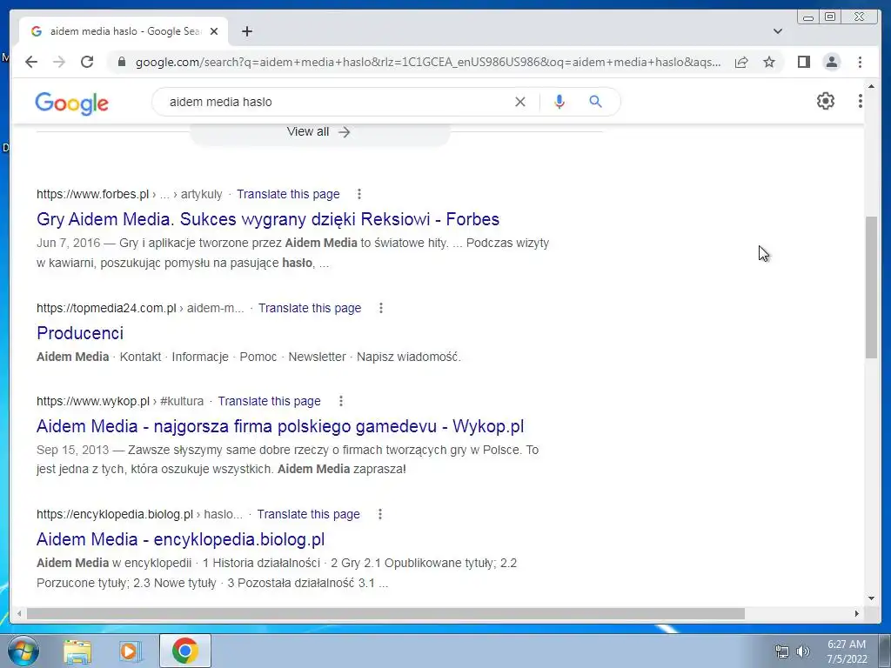Clear the search box text
The width and height of the screenshot is (891, 668).
[520, 102]
